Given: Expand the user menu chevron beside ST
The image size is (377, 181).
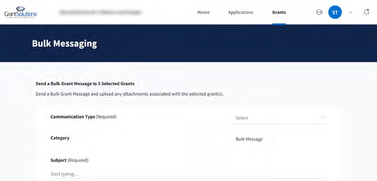Looking at the screenshot, I should click(x=350, y=12).
